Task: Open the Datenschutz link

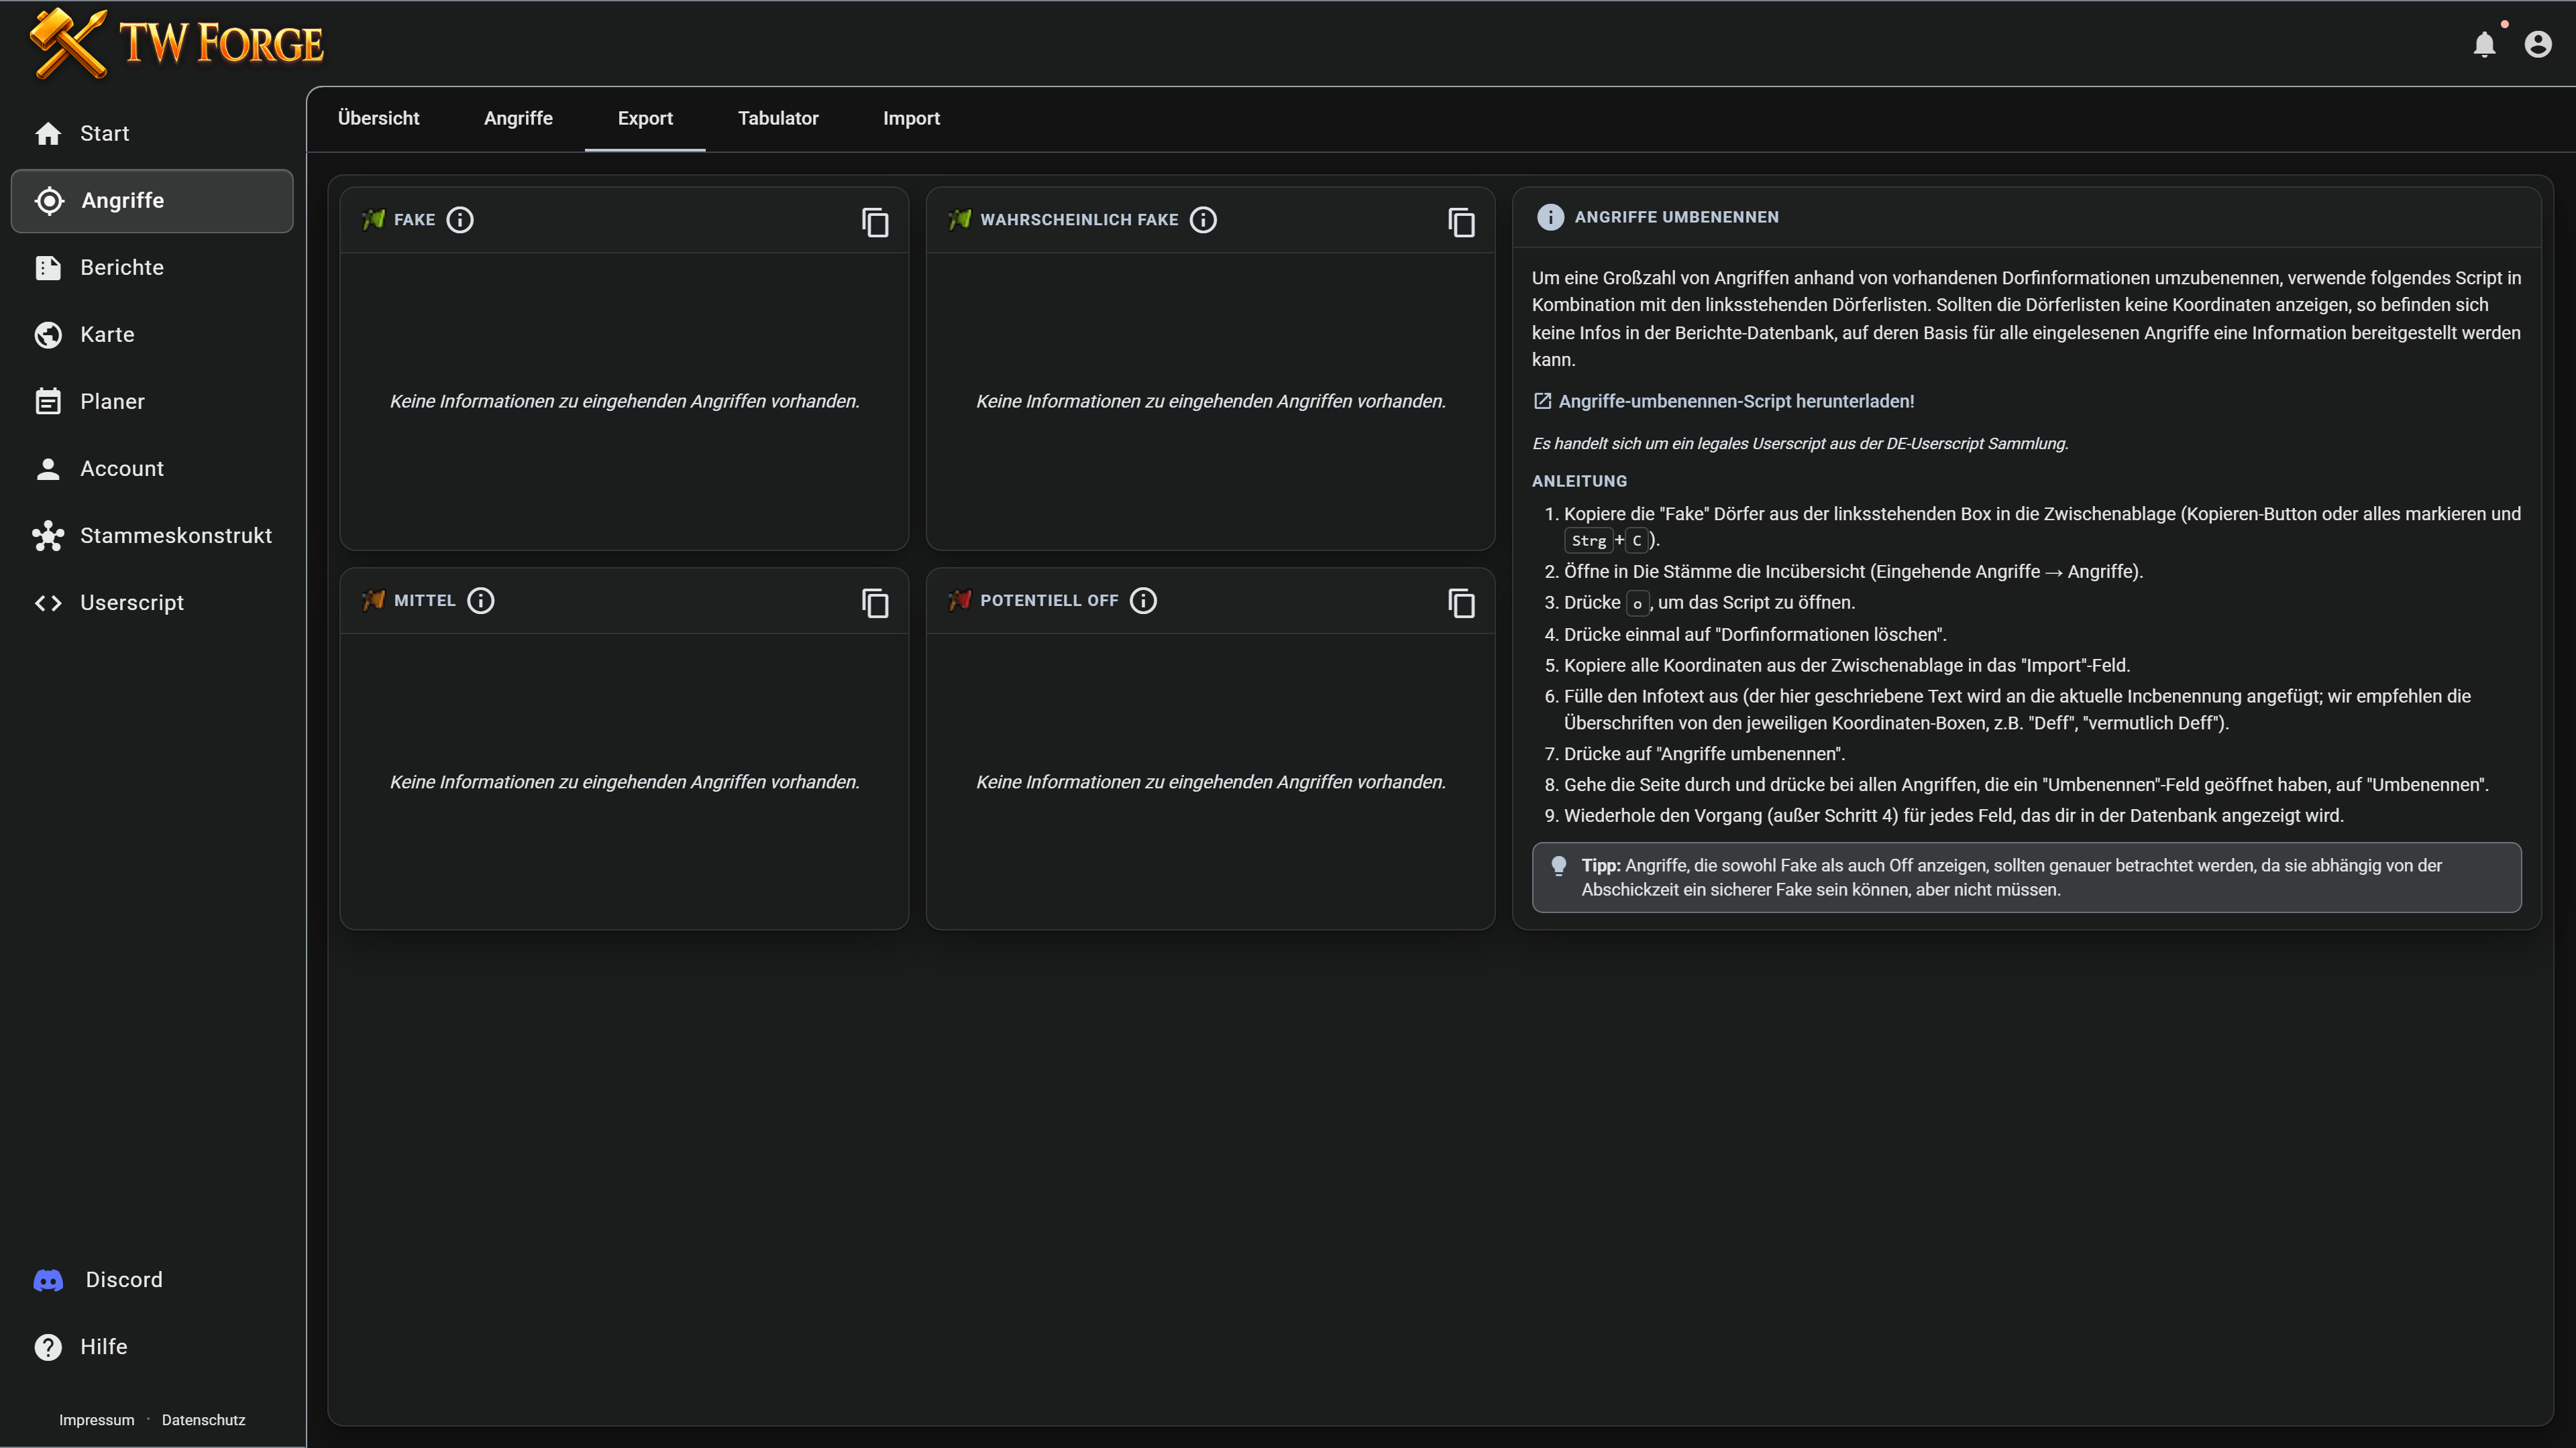Action: point(203,1419)
